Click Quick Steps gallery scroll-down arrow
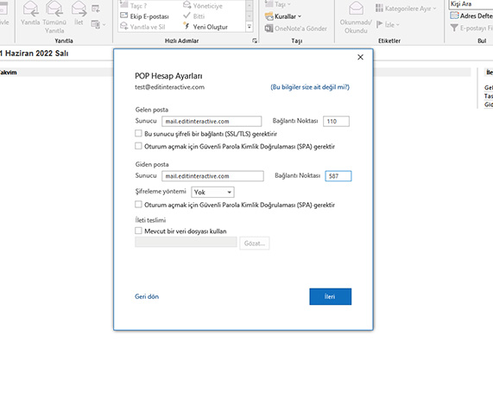This screenshot has height=399, width=493. 249,16
